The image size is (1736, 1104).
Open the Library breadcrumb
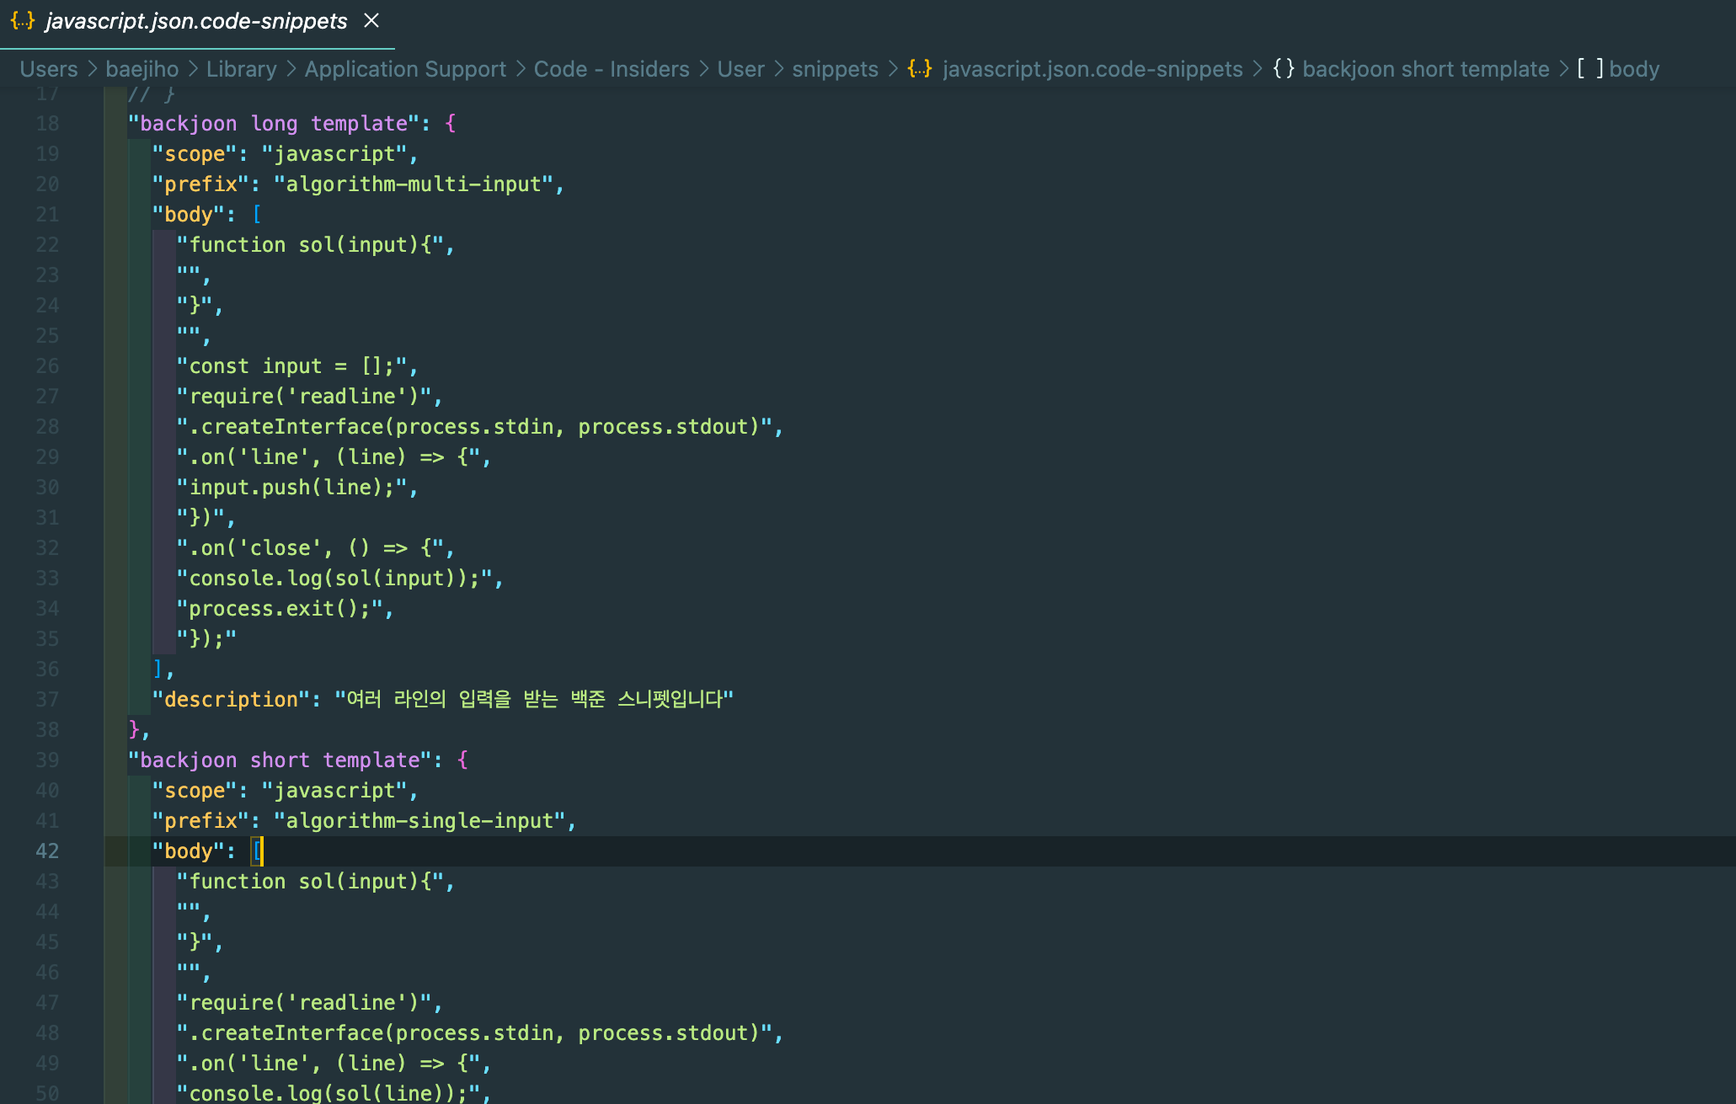[241, 69]
